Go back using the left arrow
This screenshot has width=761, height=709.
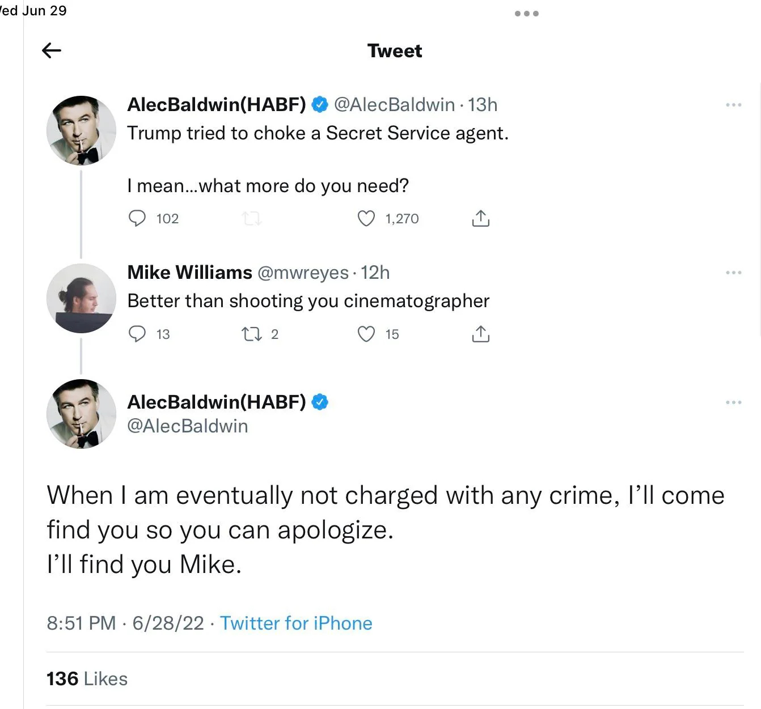(52, 50)
